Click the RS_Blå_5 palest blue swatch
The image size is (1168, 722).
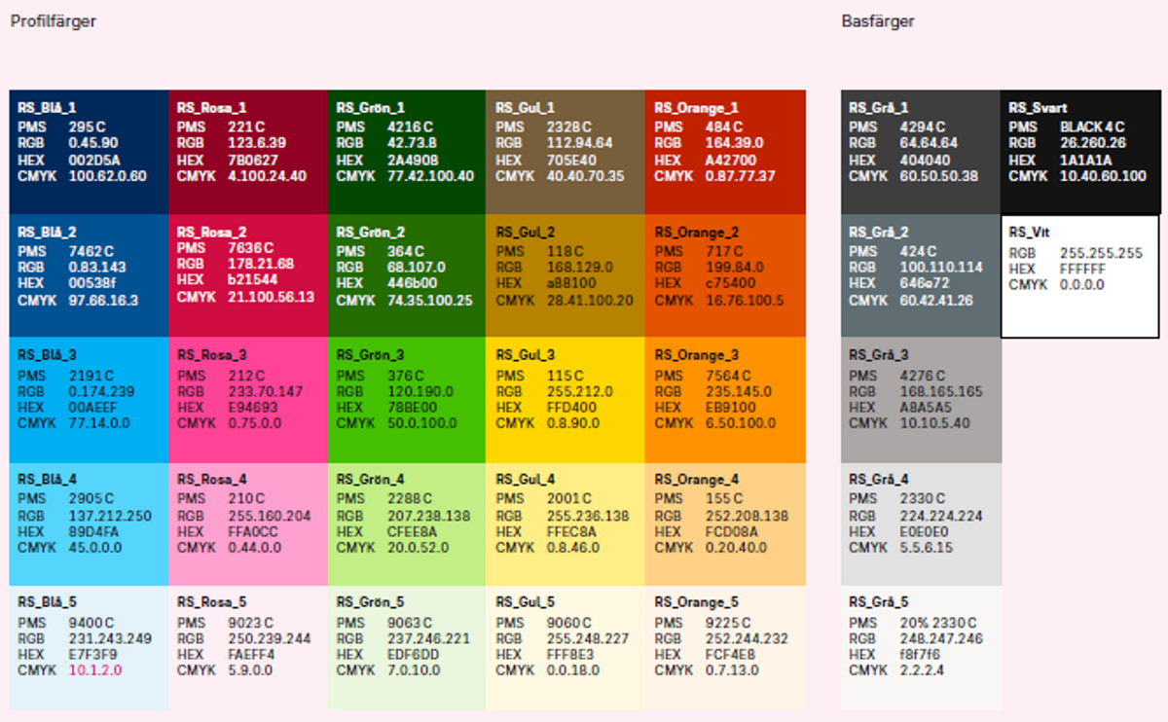tap(89, 647)
